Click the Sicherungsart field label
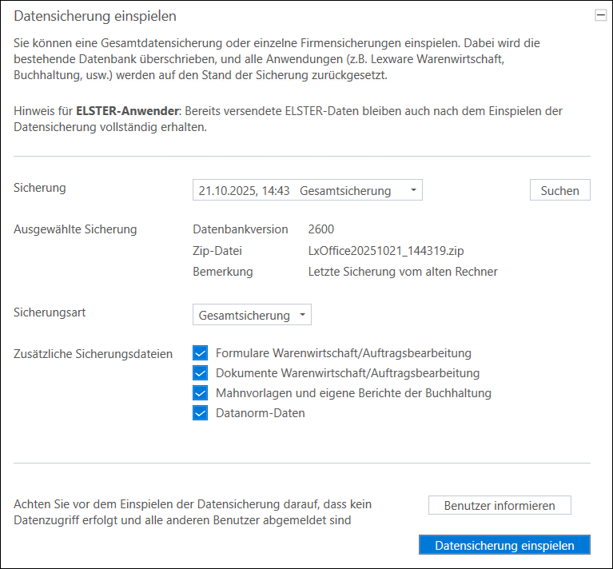The image size is (613, 569). click(x=50, y=312)
